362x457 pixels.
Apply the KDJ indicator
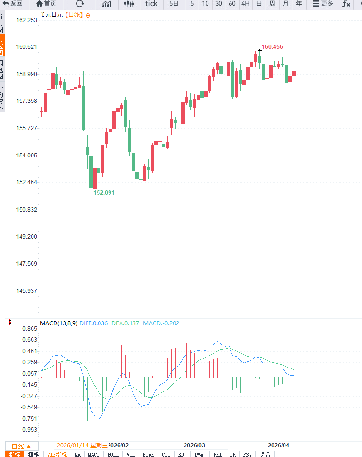pos(183,454)
